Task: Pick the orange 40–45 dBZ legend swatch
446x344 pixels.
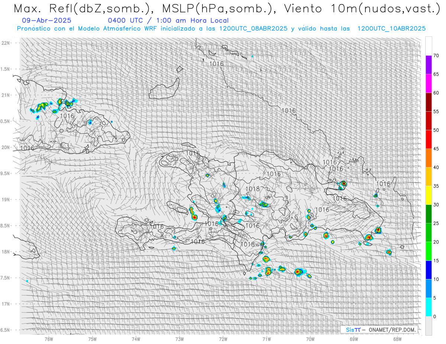Action: pyautogui.click(x=429, y=158)
